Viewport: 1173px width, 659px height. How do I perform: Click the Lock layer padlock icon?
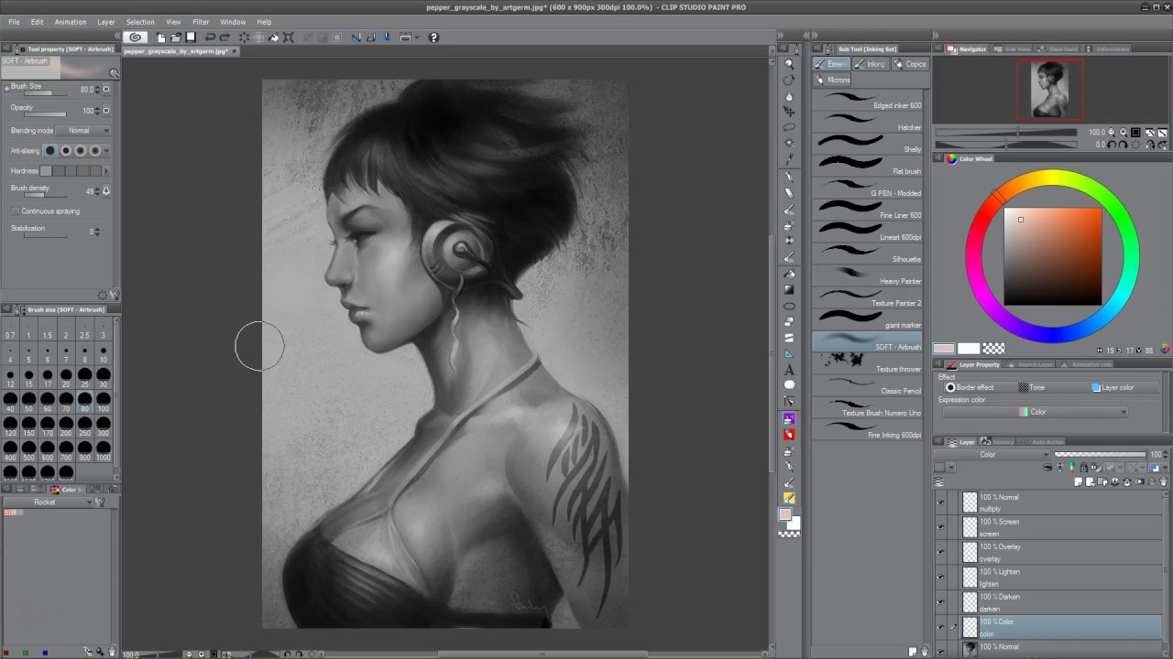1084,467
